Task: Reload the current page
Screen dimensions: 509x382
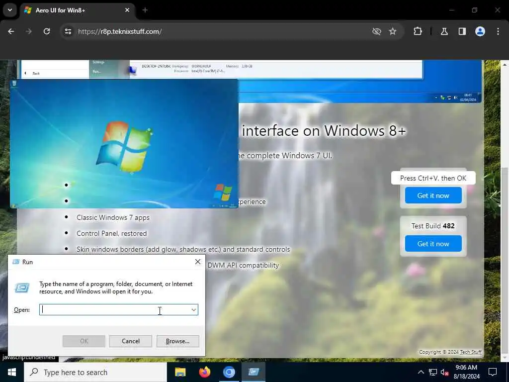Action: 47,31
